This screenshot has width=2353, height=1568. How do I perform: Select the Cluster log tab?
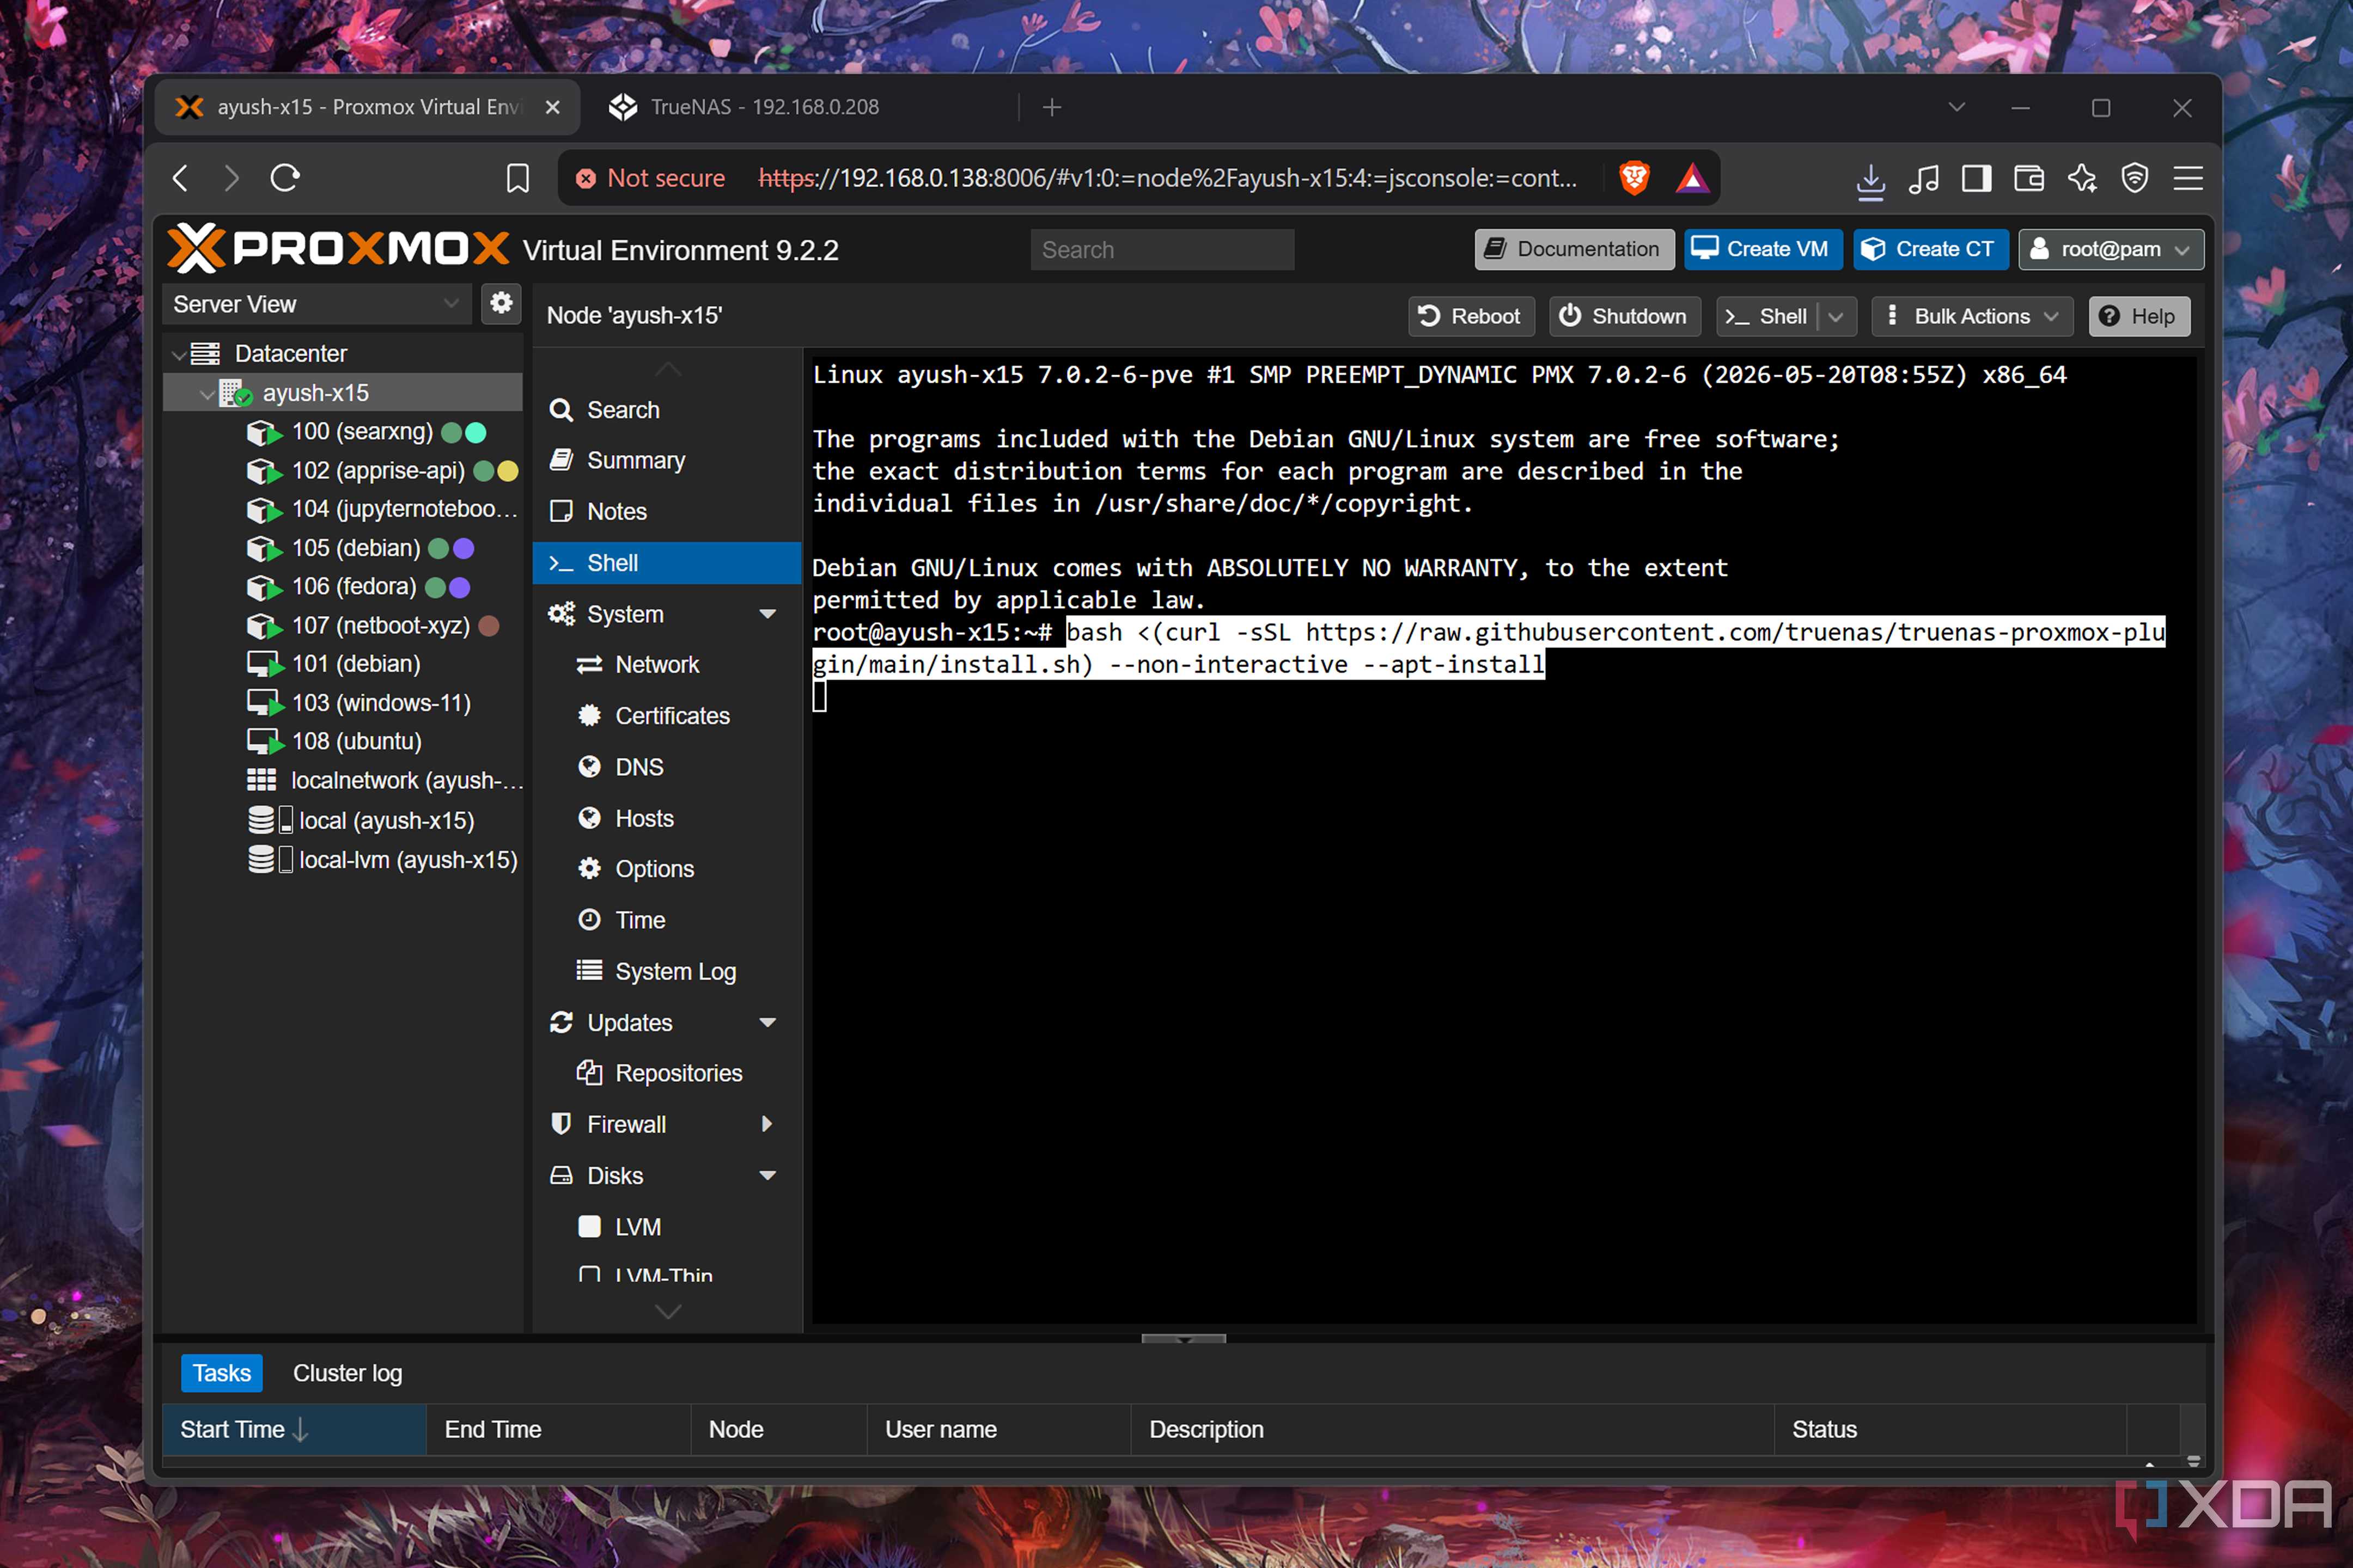pos(347,1373)
